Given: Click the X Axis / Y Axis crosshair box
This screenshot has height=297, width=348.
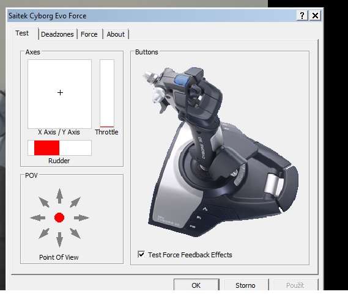Looking at the screenshot, I should coord(59,94).
